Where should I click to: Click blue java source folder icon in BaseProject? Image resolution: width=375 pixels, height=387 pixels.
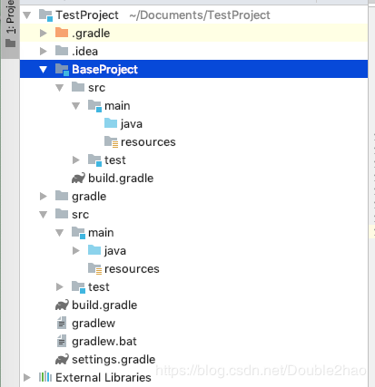[111, 123]
